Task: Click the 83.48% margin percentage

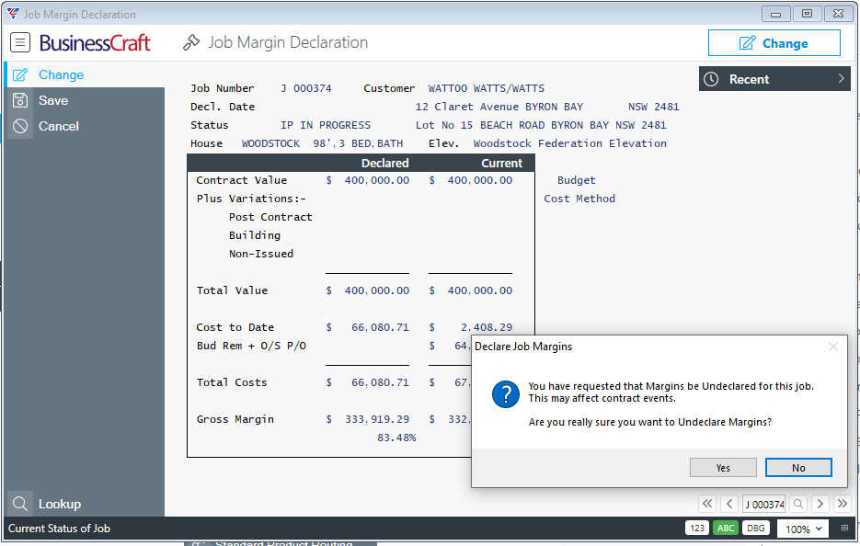Action: click(x=396, y=438)
